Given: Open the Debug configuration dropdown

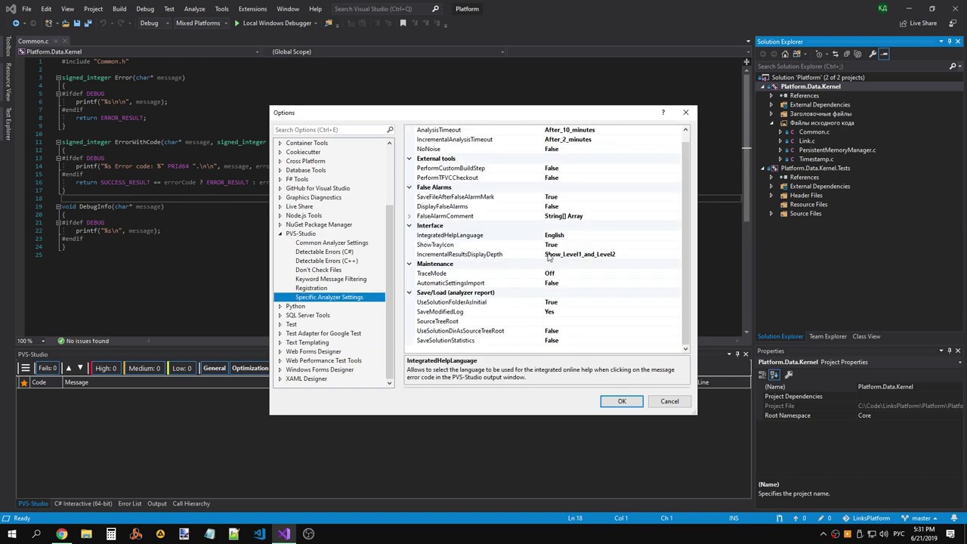Looking at the screenshot, I should tap(153, 23).
